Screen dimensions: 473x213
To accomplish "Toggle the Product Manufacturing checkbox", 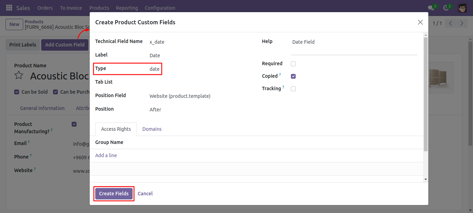I will coord(74,124).
